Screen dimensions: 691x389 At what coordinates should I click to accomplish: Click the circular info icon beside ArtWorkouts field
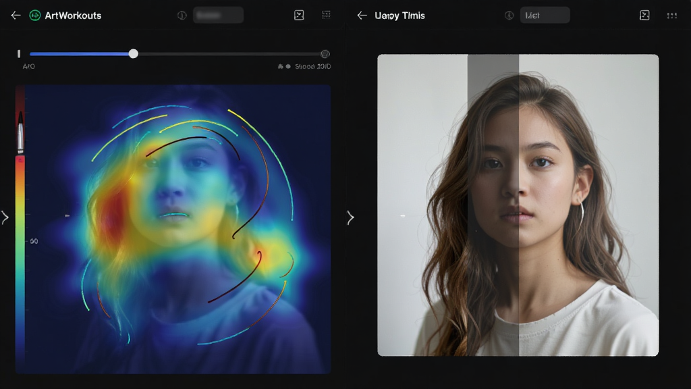pos(182,16)
